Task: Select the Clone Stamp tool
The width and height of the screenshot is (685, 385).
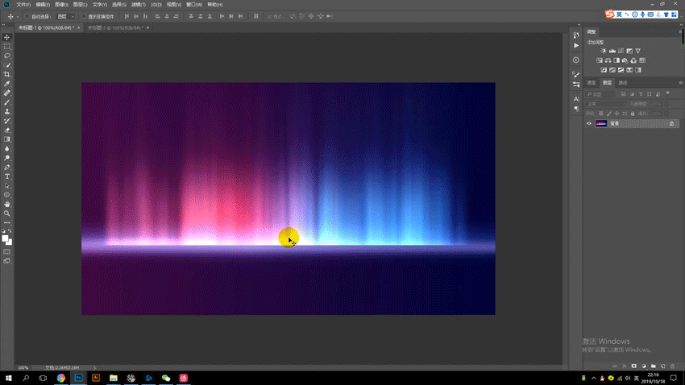Action: click(x=7, y=112)
